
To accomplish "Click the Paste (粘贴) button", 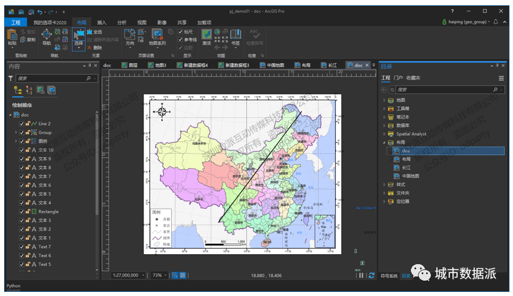I will (x=12, y=37).
